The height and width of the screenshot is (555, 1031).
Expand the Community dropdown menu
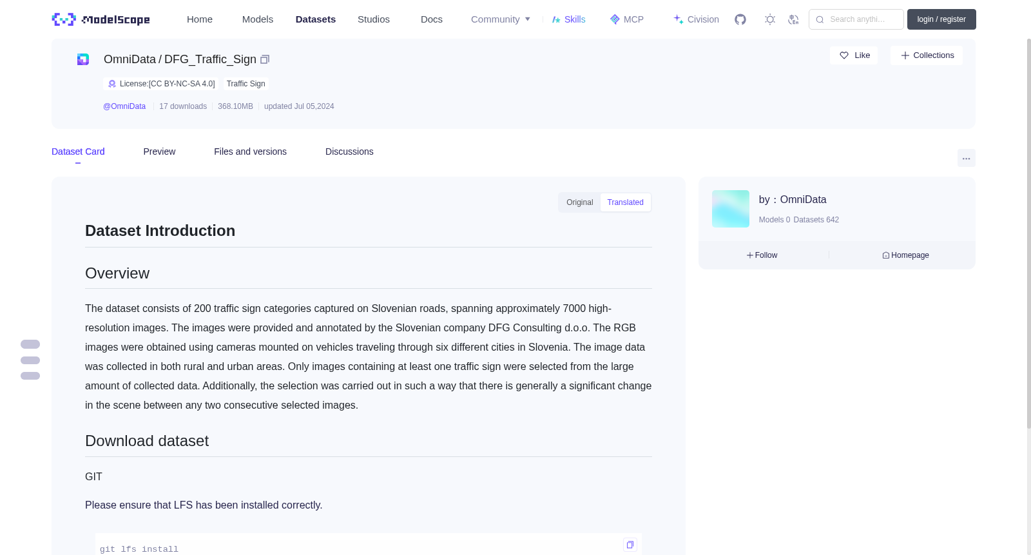[x=501, y=19]
